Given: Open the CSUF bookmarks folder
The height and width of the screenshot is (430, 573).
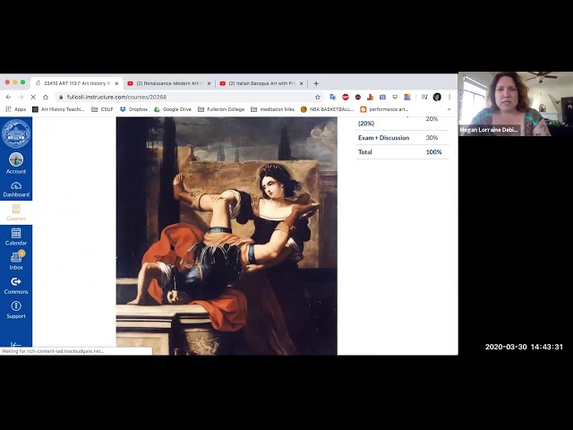Looking at the screenshot, I should pyautogui.click(x=102, y=109).
